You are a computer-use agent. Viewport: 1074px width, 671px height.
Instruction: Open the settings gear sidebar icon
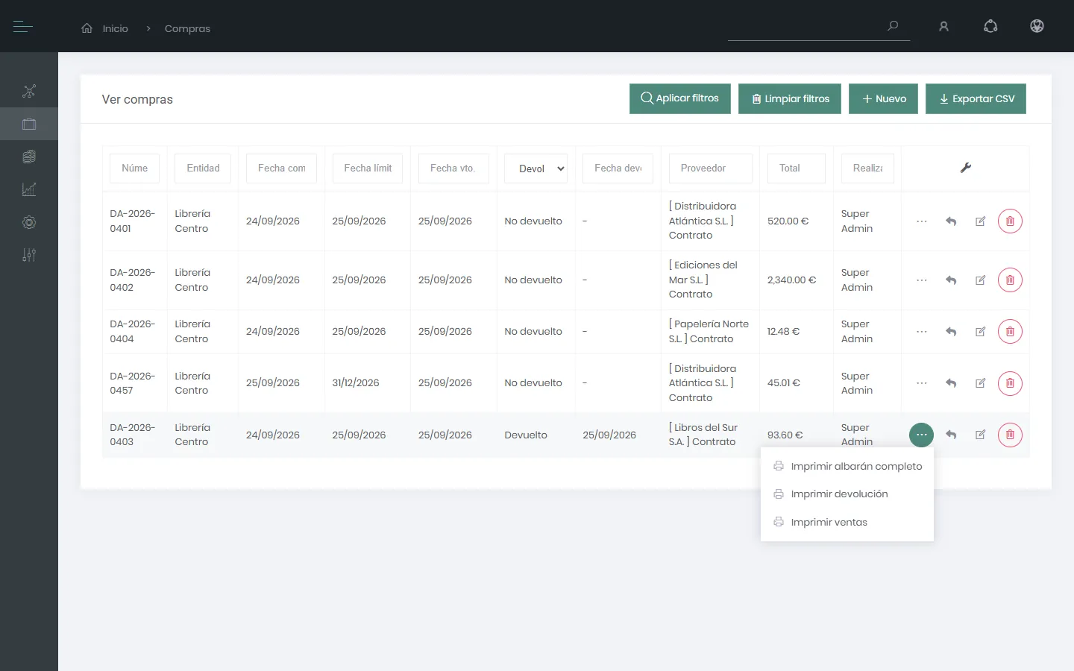point(29,222)
